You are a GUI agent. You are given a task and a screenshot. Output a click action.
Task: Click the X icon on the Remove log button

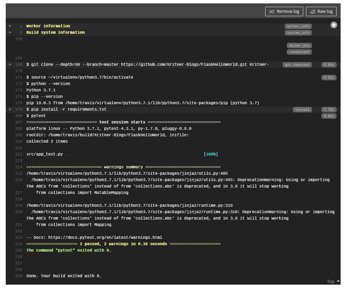coord(272,11)
